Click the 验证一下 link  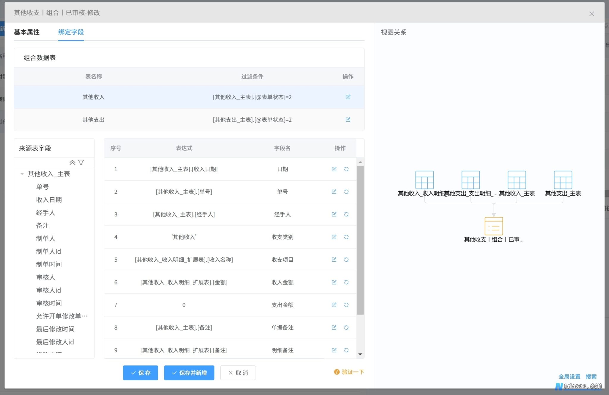(x=349, y=372)
